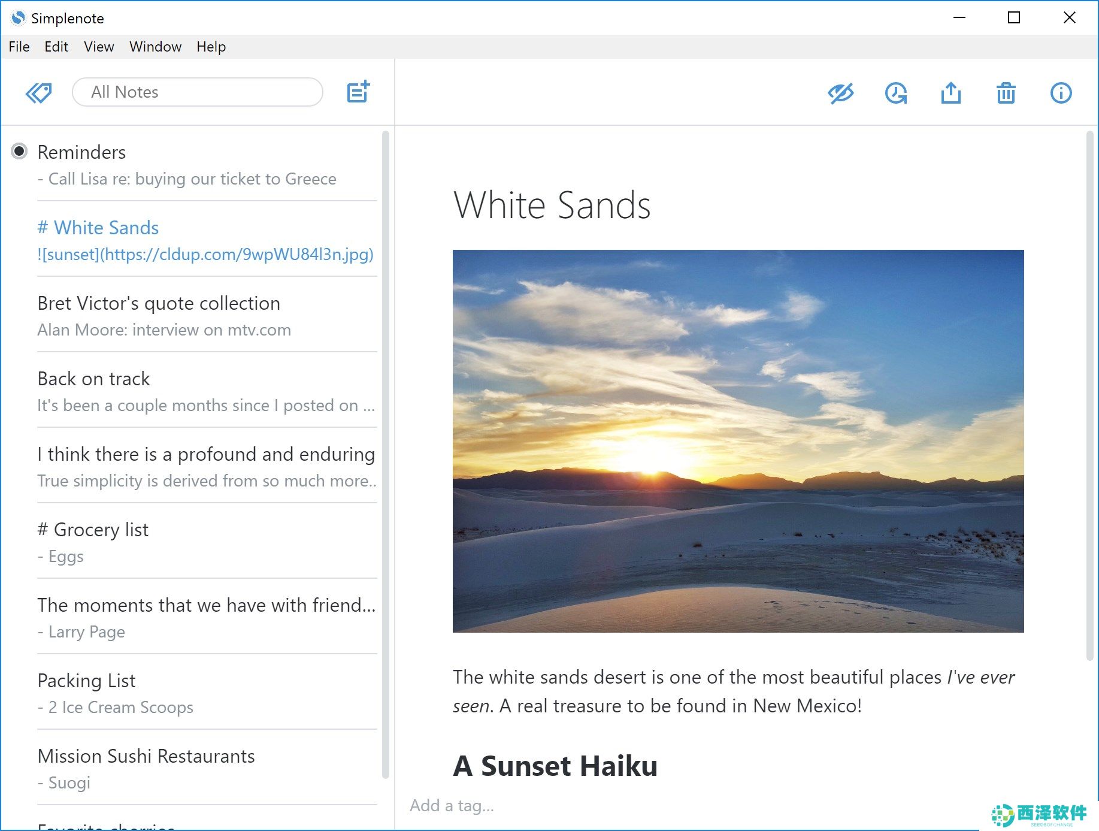The width and height of the screenshot is (1099, 831).
Task: Focus the All Notes search field
Action: point(198,92)
